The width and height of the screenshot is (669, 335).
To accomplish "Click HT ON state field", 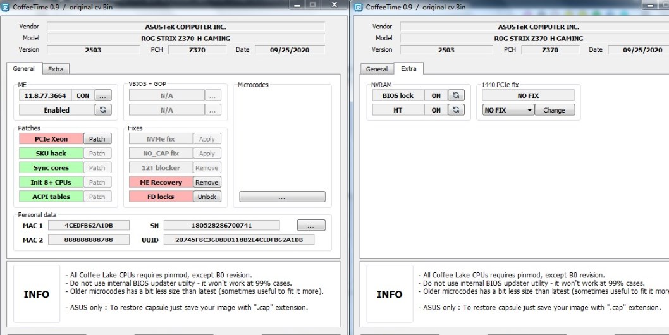I will click(x=436, y=110).
